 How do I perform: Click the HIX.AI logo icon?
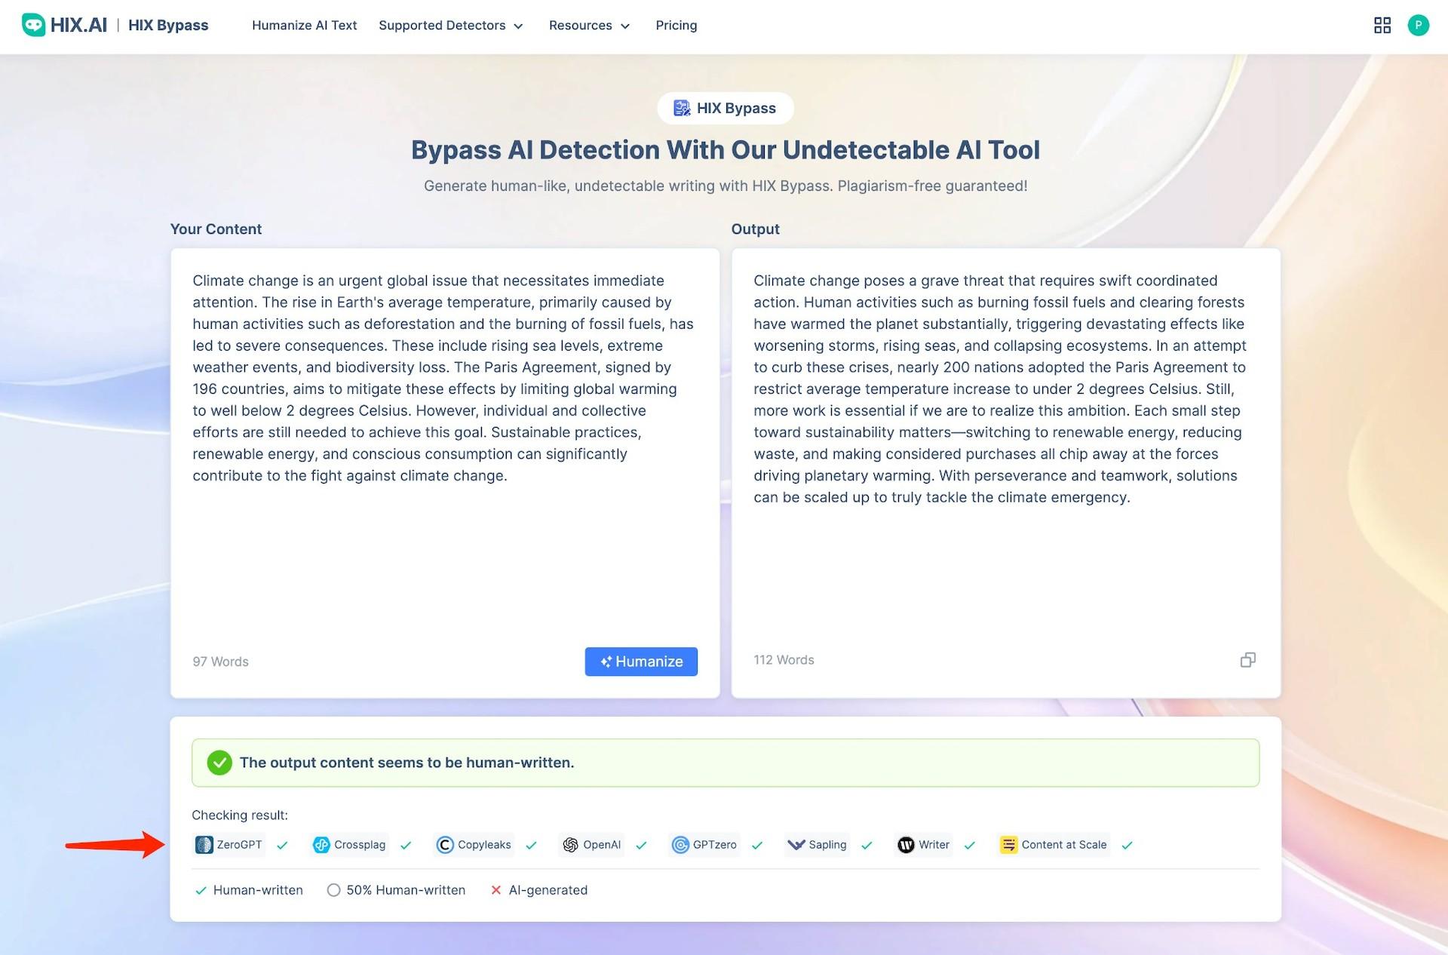[x=33, y=25]
